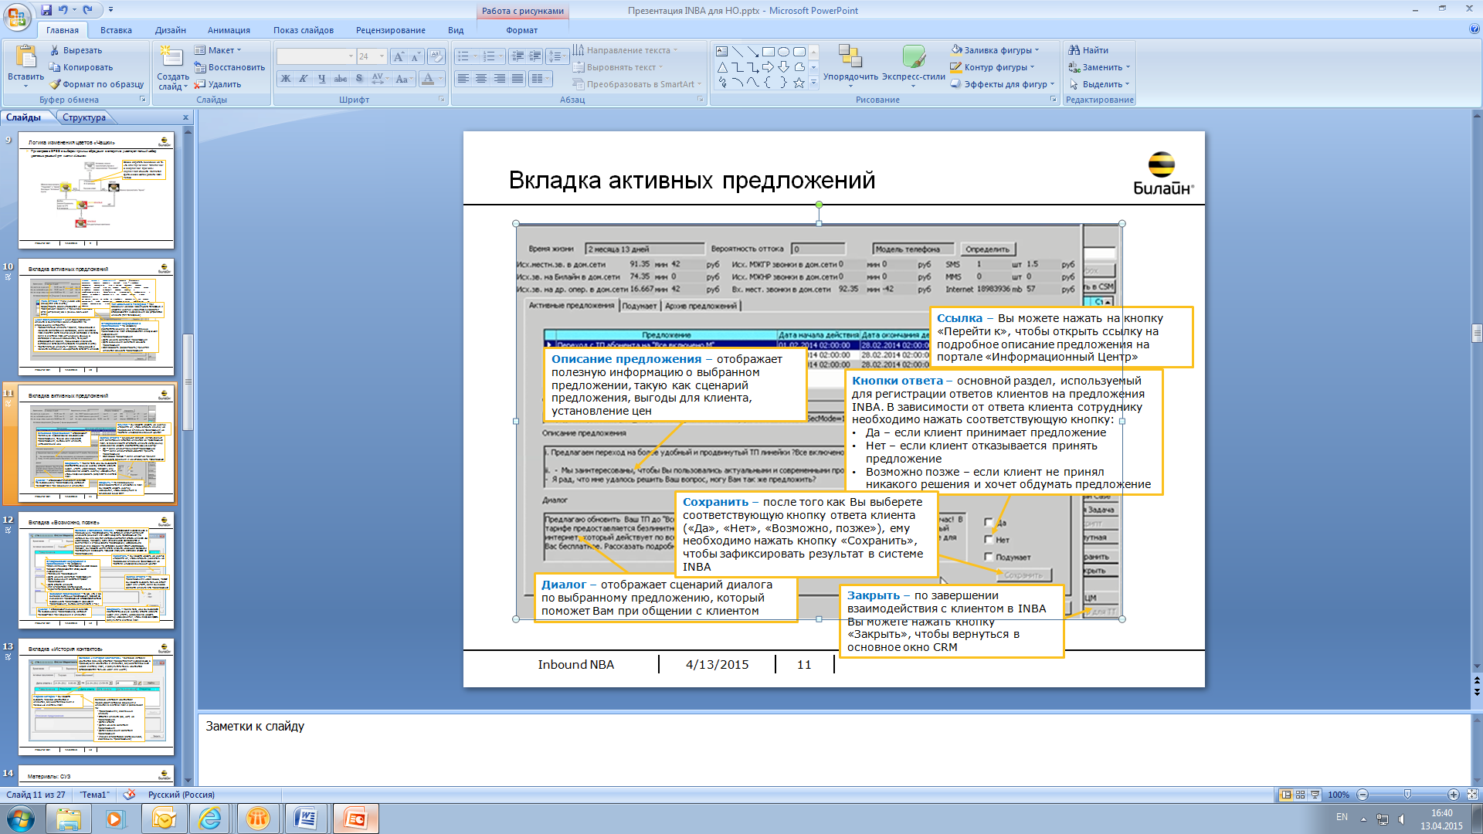Click Заменить replace button
This screenshot has width=1483, height=834.
click(x=1099, y=67)
